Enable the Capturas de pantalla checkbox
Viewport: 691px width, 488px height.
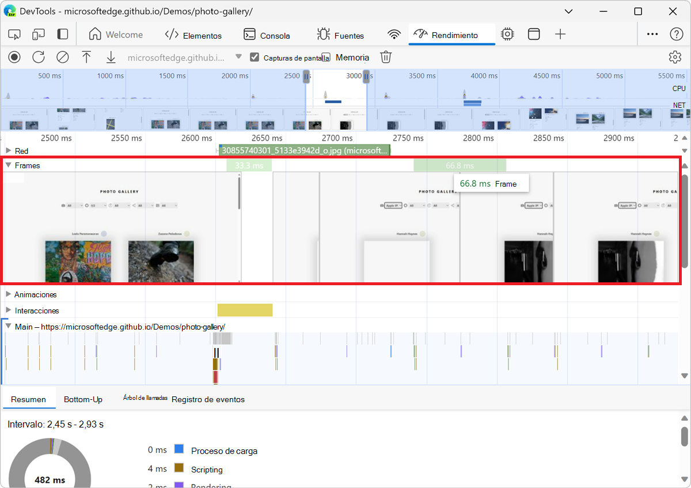coord(255,57)
